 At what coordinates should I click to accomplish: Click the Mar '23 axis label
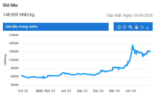[x=50, y=91]
